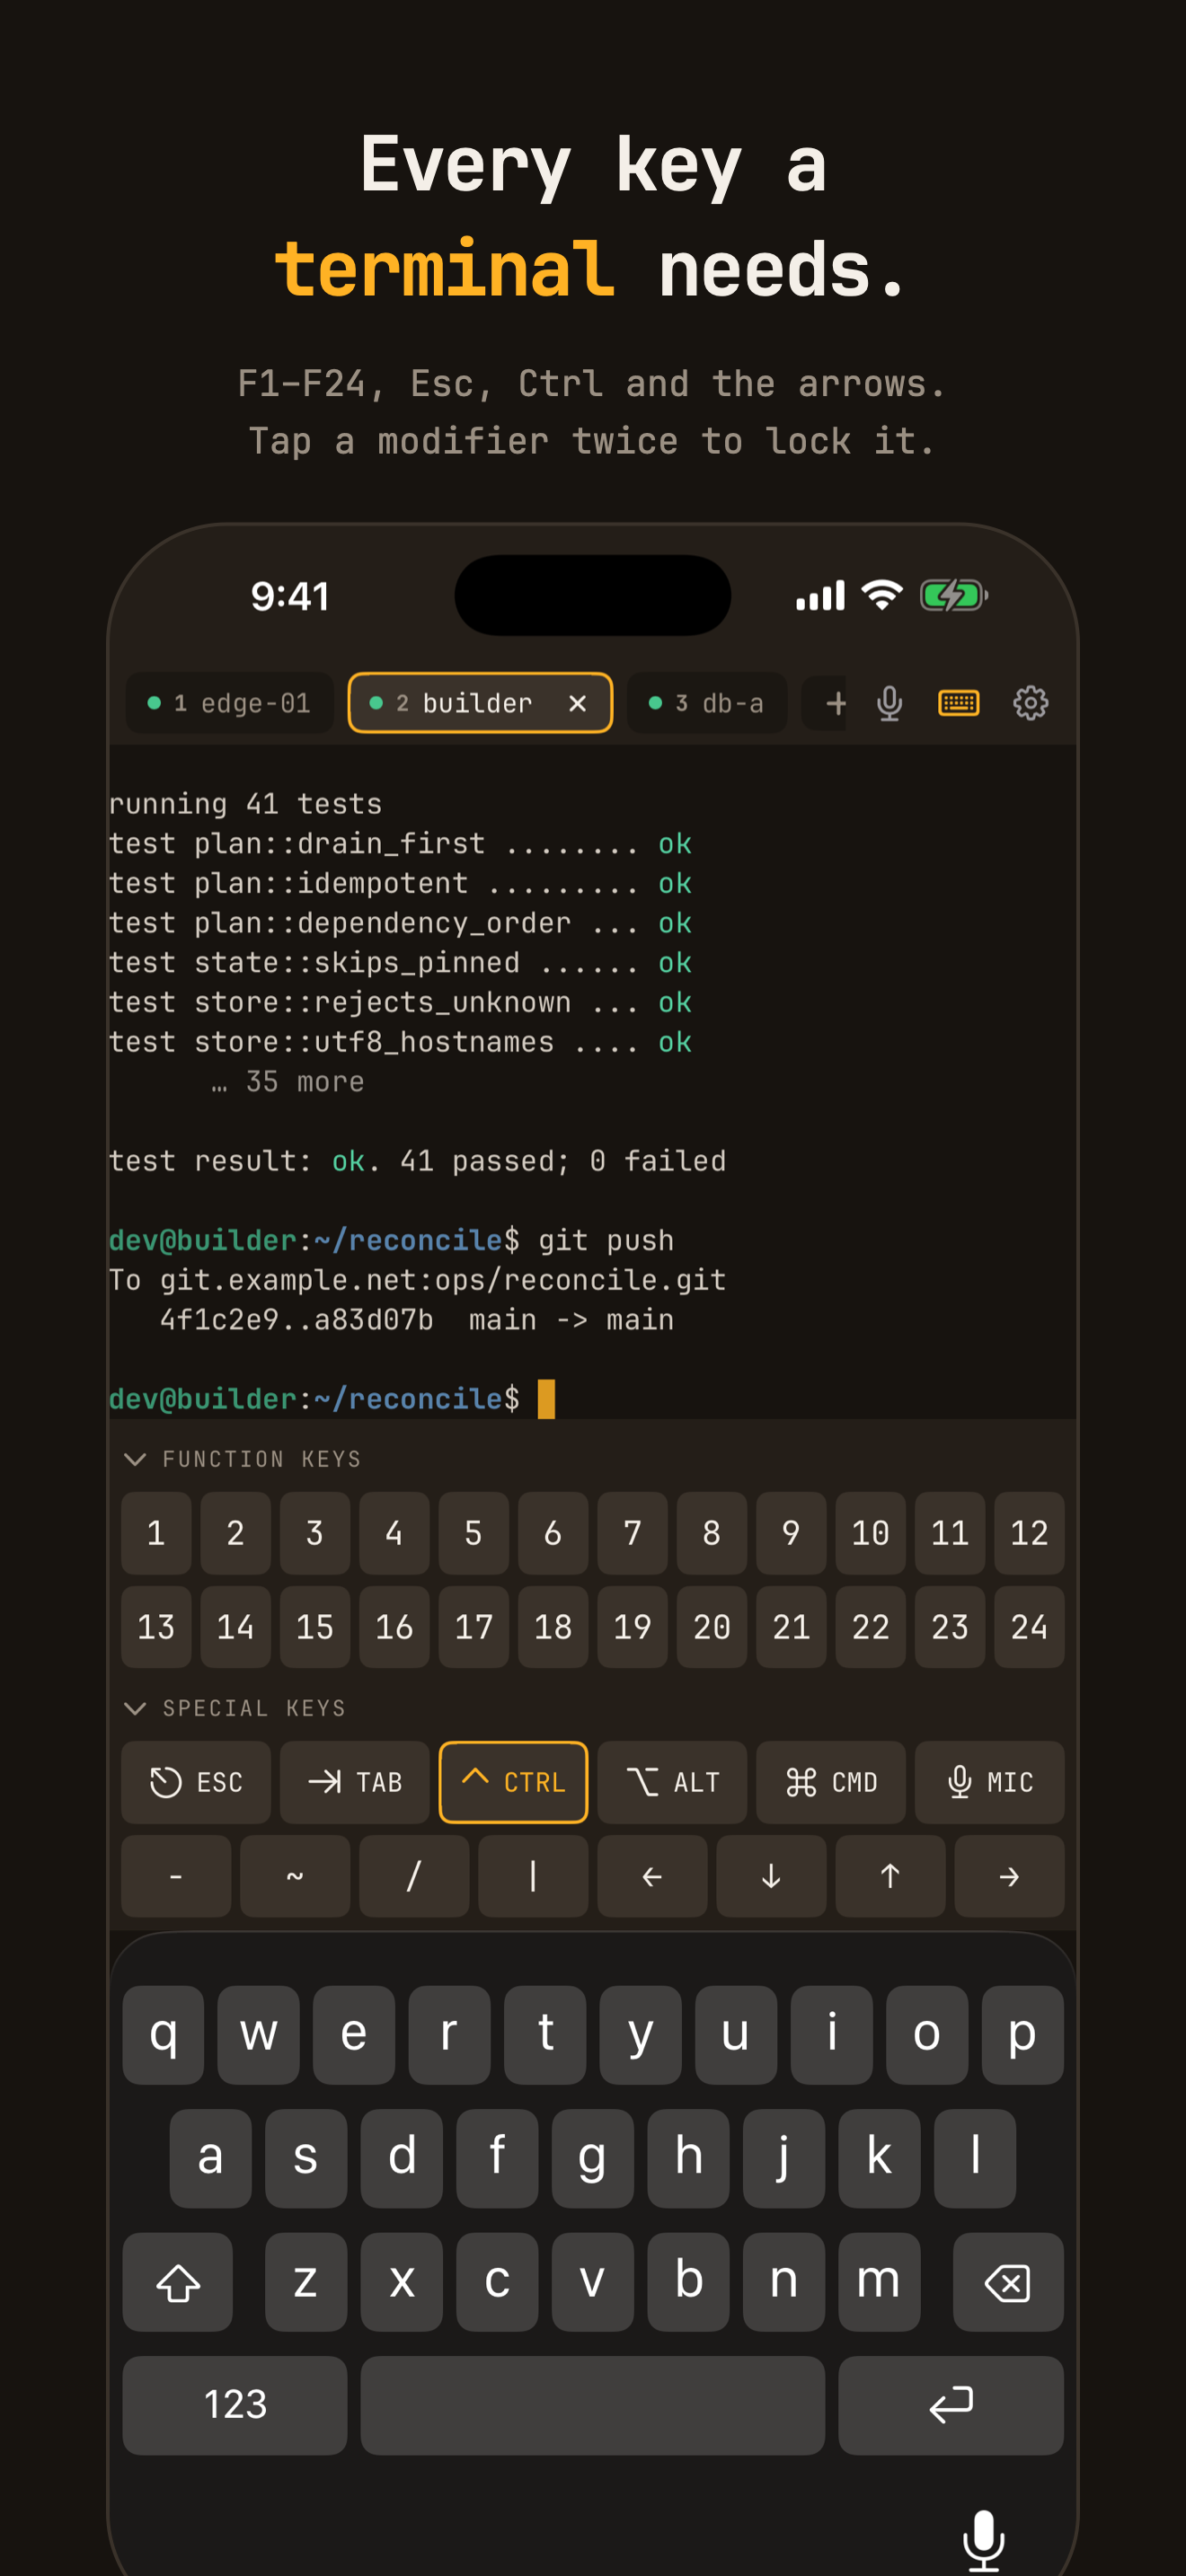Viewport: 1186px width, 2576px height.
Task: Tap function key 18
Action: [553, 1627]
